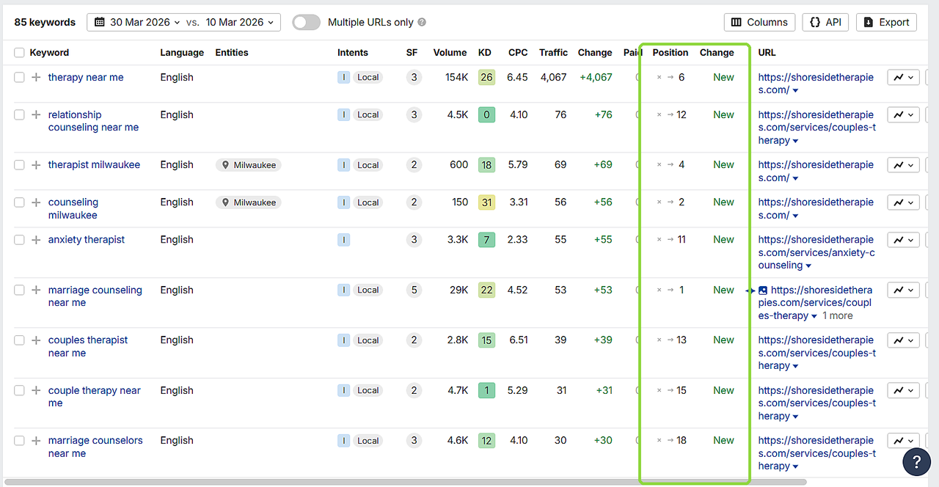Expand URL caret for 'therapy near me' row

(x=796, y=91)
